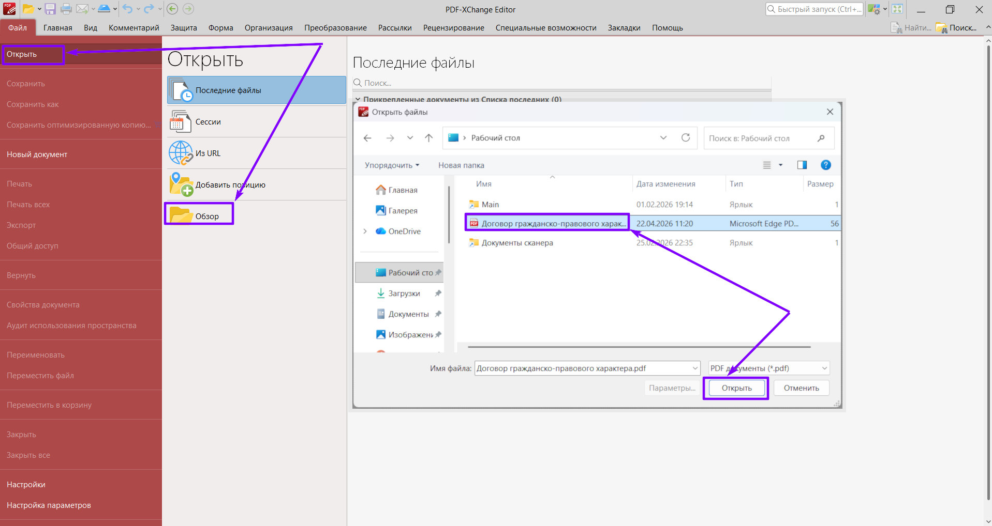Open the Поиск... folder search tool
Image resolution: width=992 pixels, height=526 pixels.
point(956,28)
